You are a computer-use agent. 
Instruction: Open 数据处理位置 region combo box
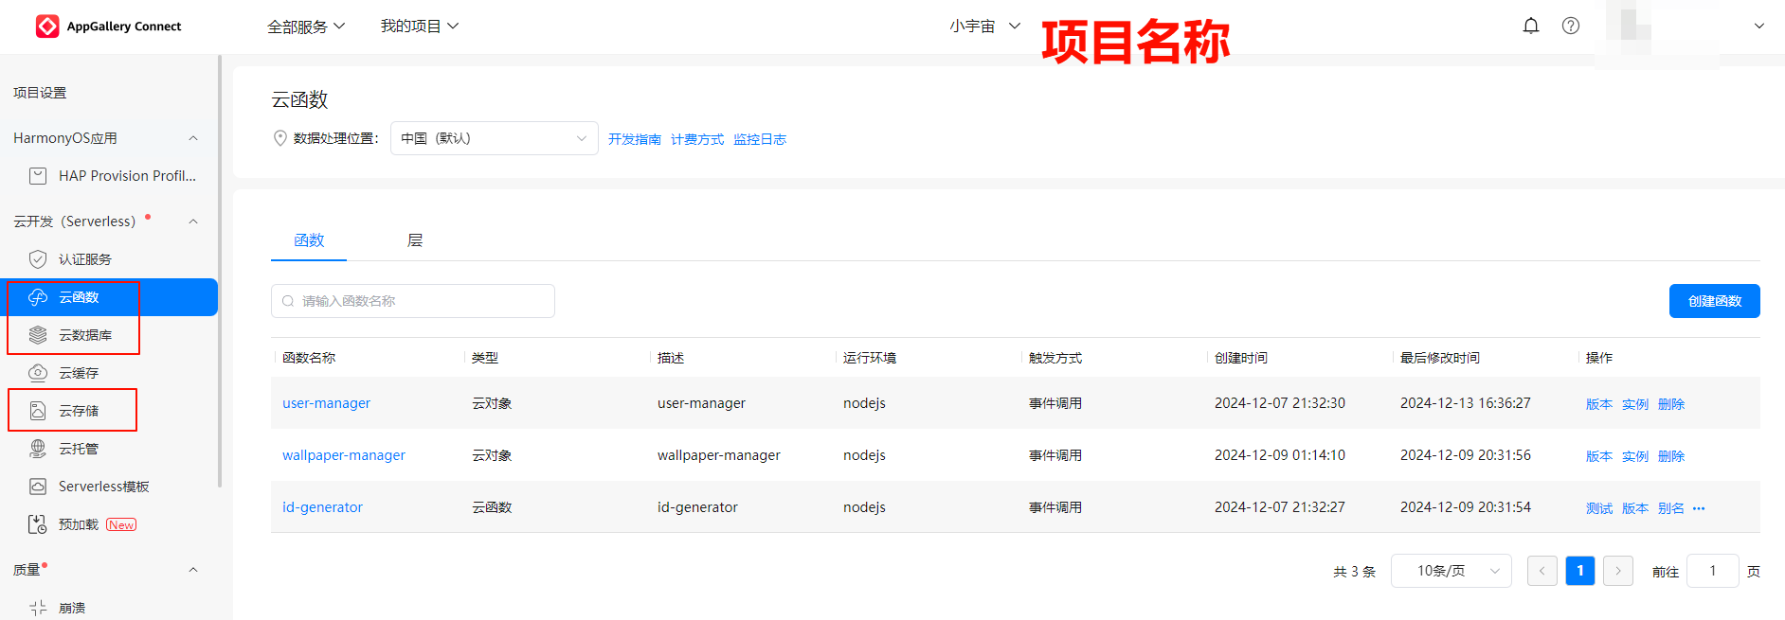[x=494, y=138]
